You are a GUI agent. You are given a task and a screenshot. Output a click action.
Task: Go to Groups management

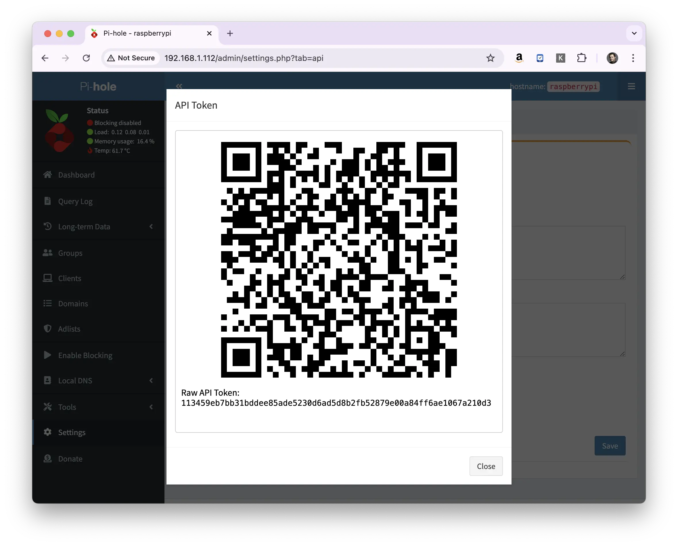click(x=70, y=253)
